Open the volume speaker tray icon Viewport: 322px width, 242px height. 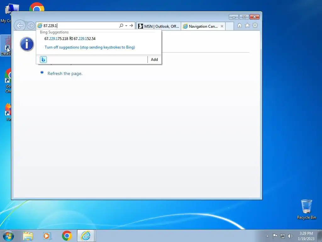(x=290, y=236)
